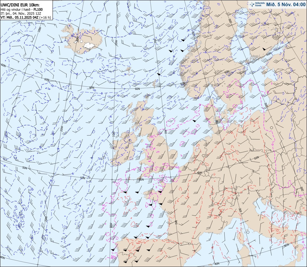Image resolution: width=307 pixels, height=267 pixels.
Task: Click the '40N' label off Portugal's coast
Action: coord(2,257)
